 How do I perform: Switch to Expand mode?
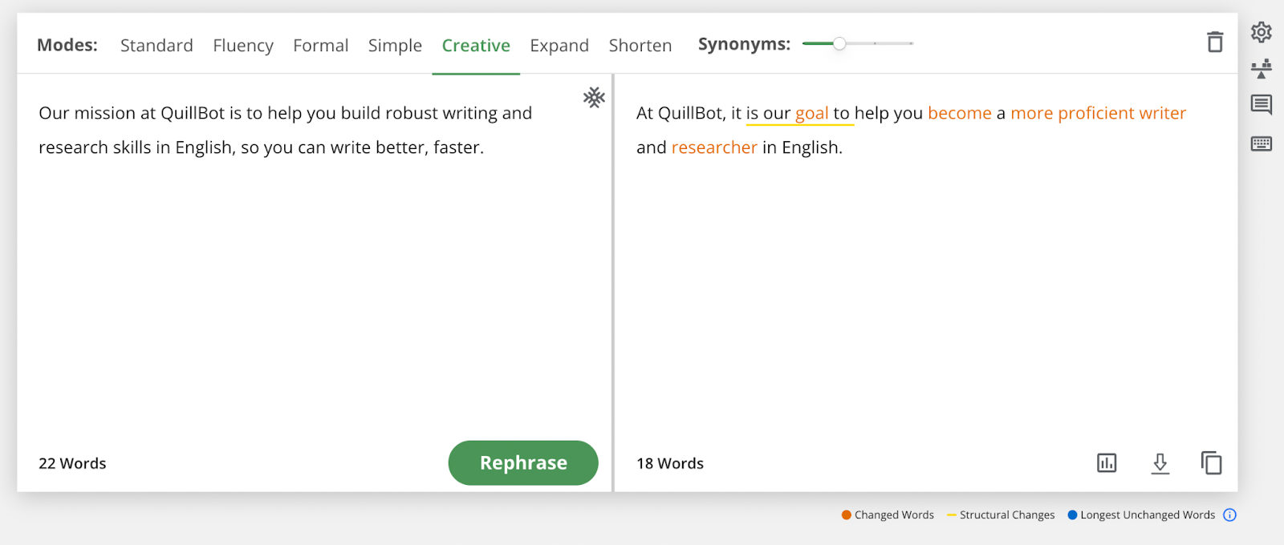click(559, 46)
